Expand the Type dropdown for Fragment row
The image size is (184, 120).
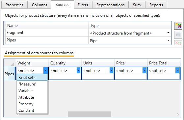[x=168, y=33]
